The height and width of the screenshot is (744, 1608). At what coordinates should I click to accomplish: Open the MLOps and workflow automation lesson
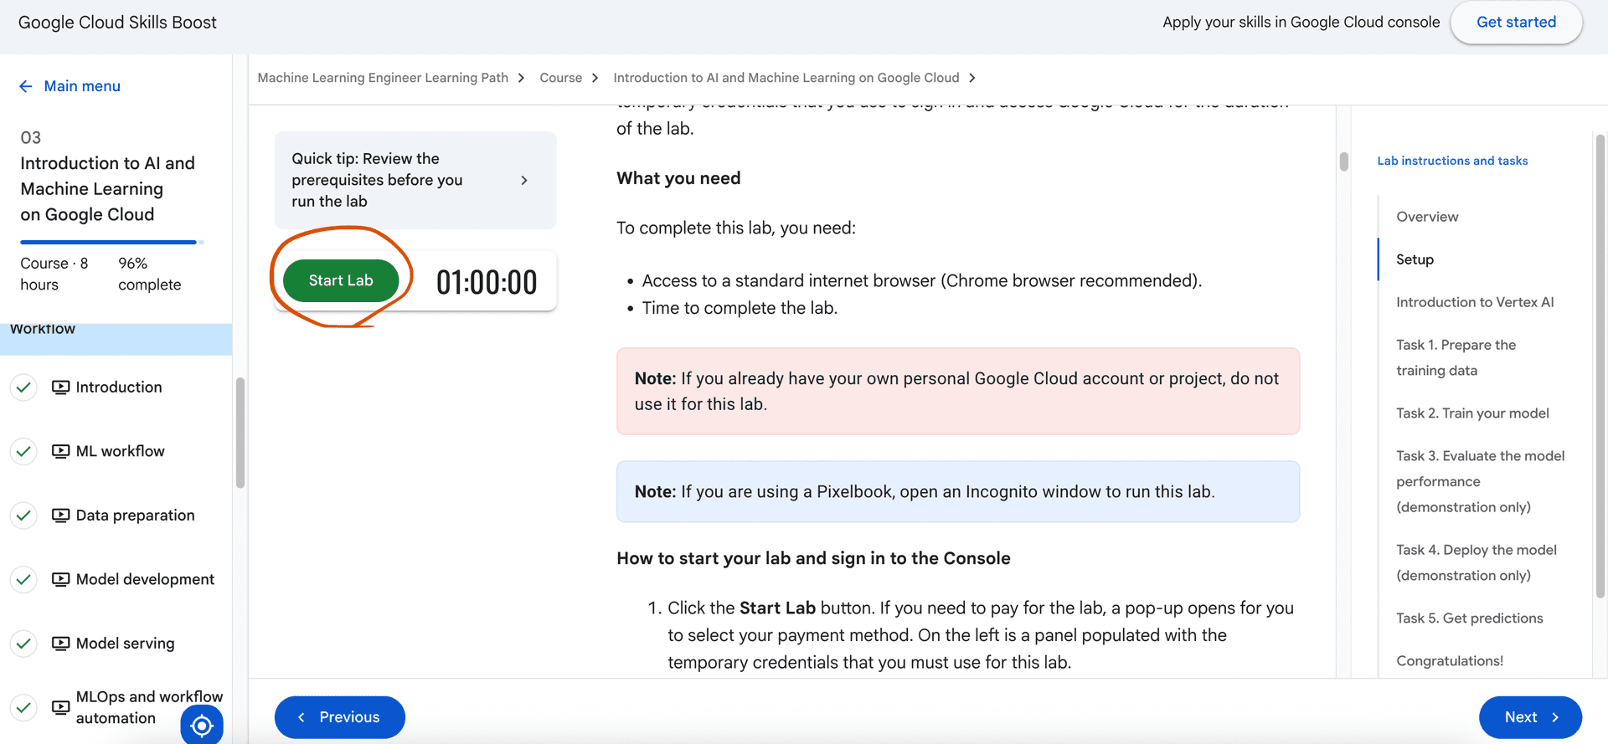pos(149,707)
